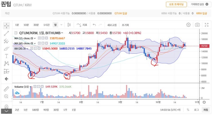This screenshot has height=116, width=213.
Task: Remove the Volume (15) indicator
Action: coord(42,87)
